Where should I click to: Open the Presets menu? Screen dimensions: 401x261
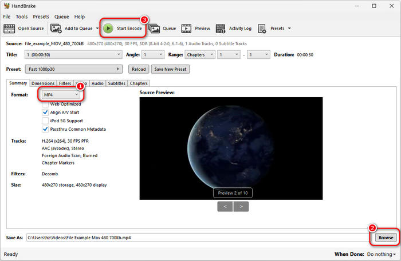click(41, 17)
